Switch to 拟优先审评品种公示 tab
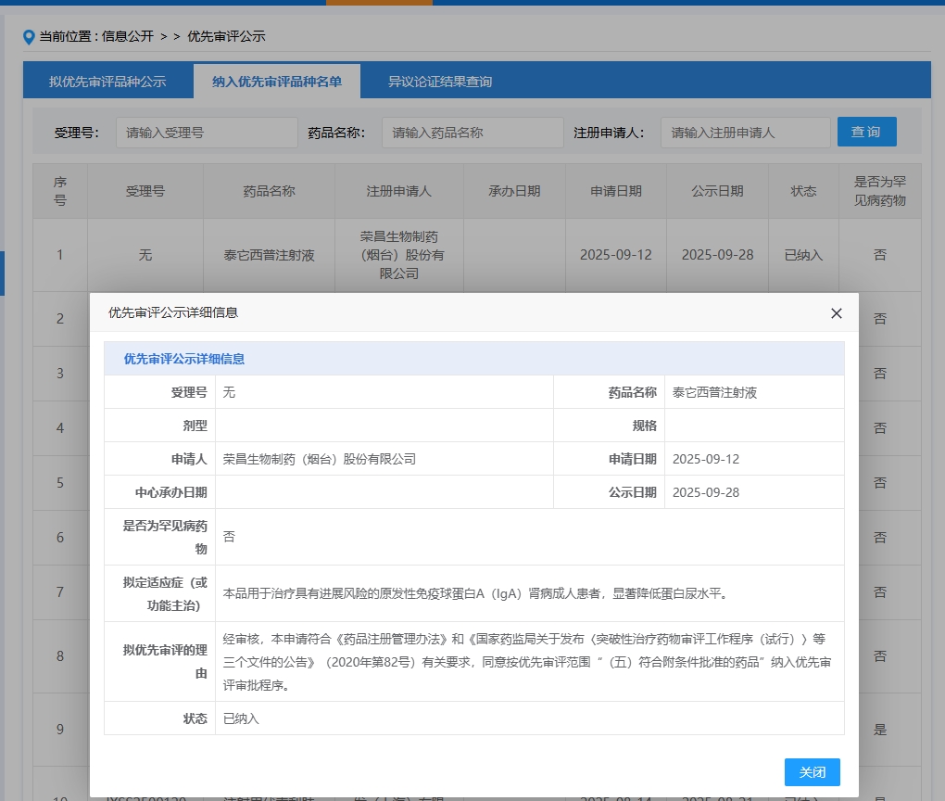Screen dimensions: 945x801 coord(107,82)
